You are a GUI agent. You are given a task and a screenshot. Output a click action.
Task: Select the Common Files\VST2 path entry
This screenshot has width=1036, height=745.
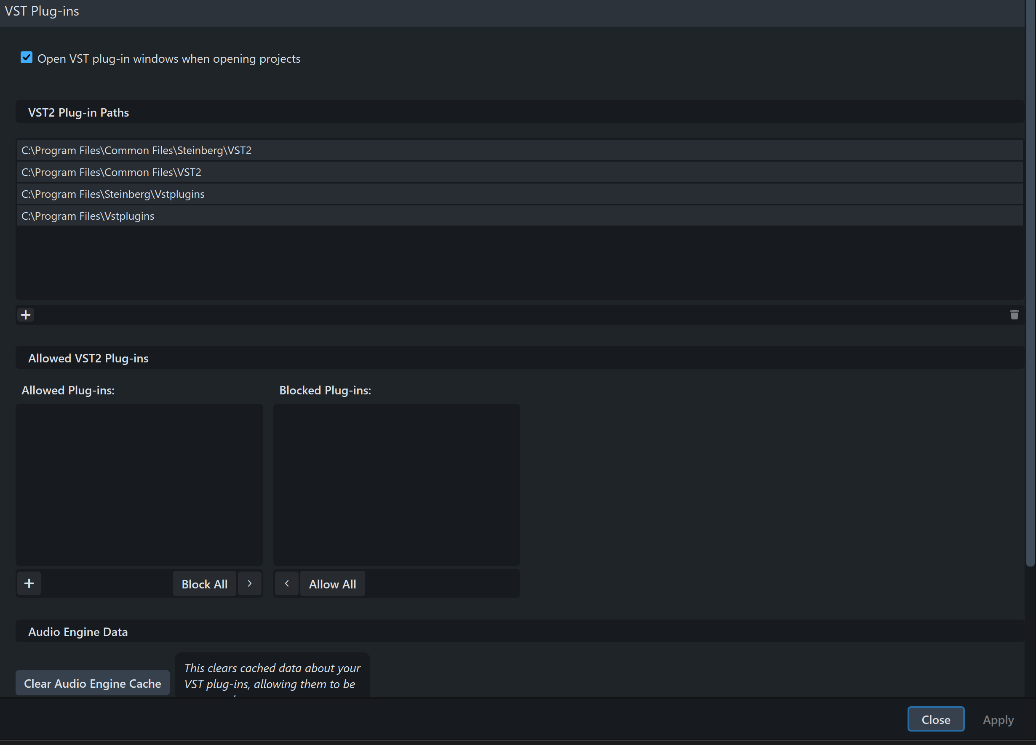tap(112, 172)
